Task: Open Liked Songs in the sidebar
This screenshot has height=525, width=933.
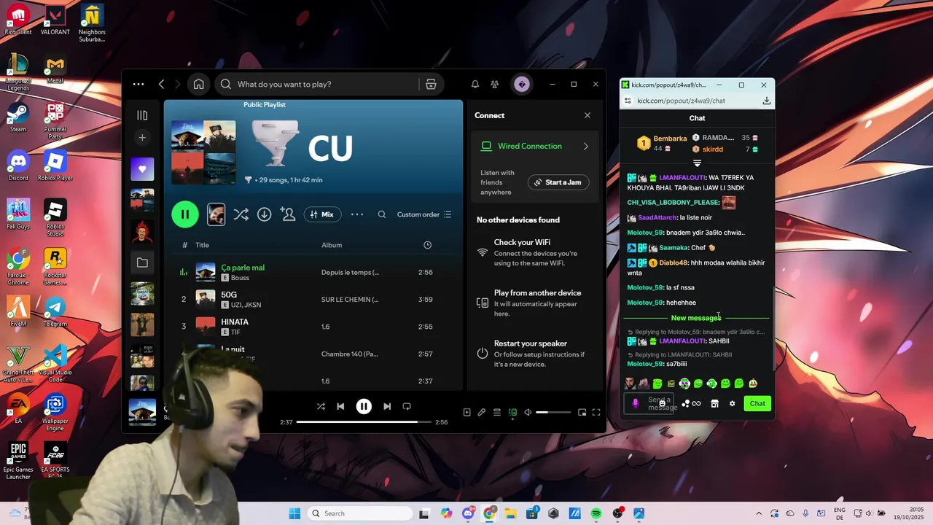Action: point(142,169)
